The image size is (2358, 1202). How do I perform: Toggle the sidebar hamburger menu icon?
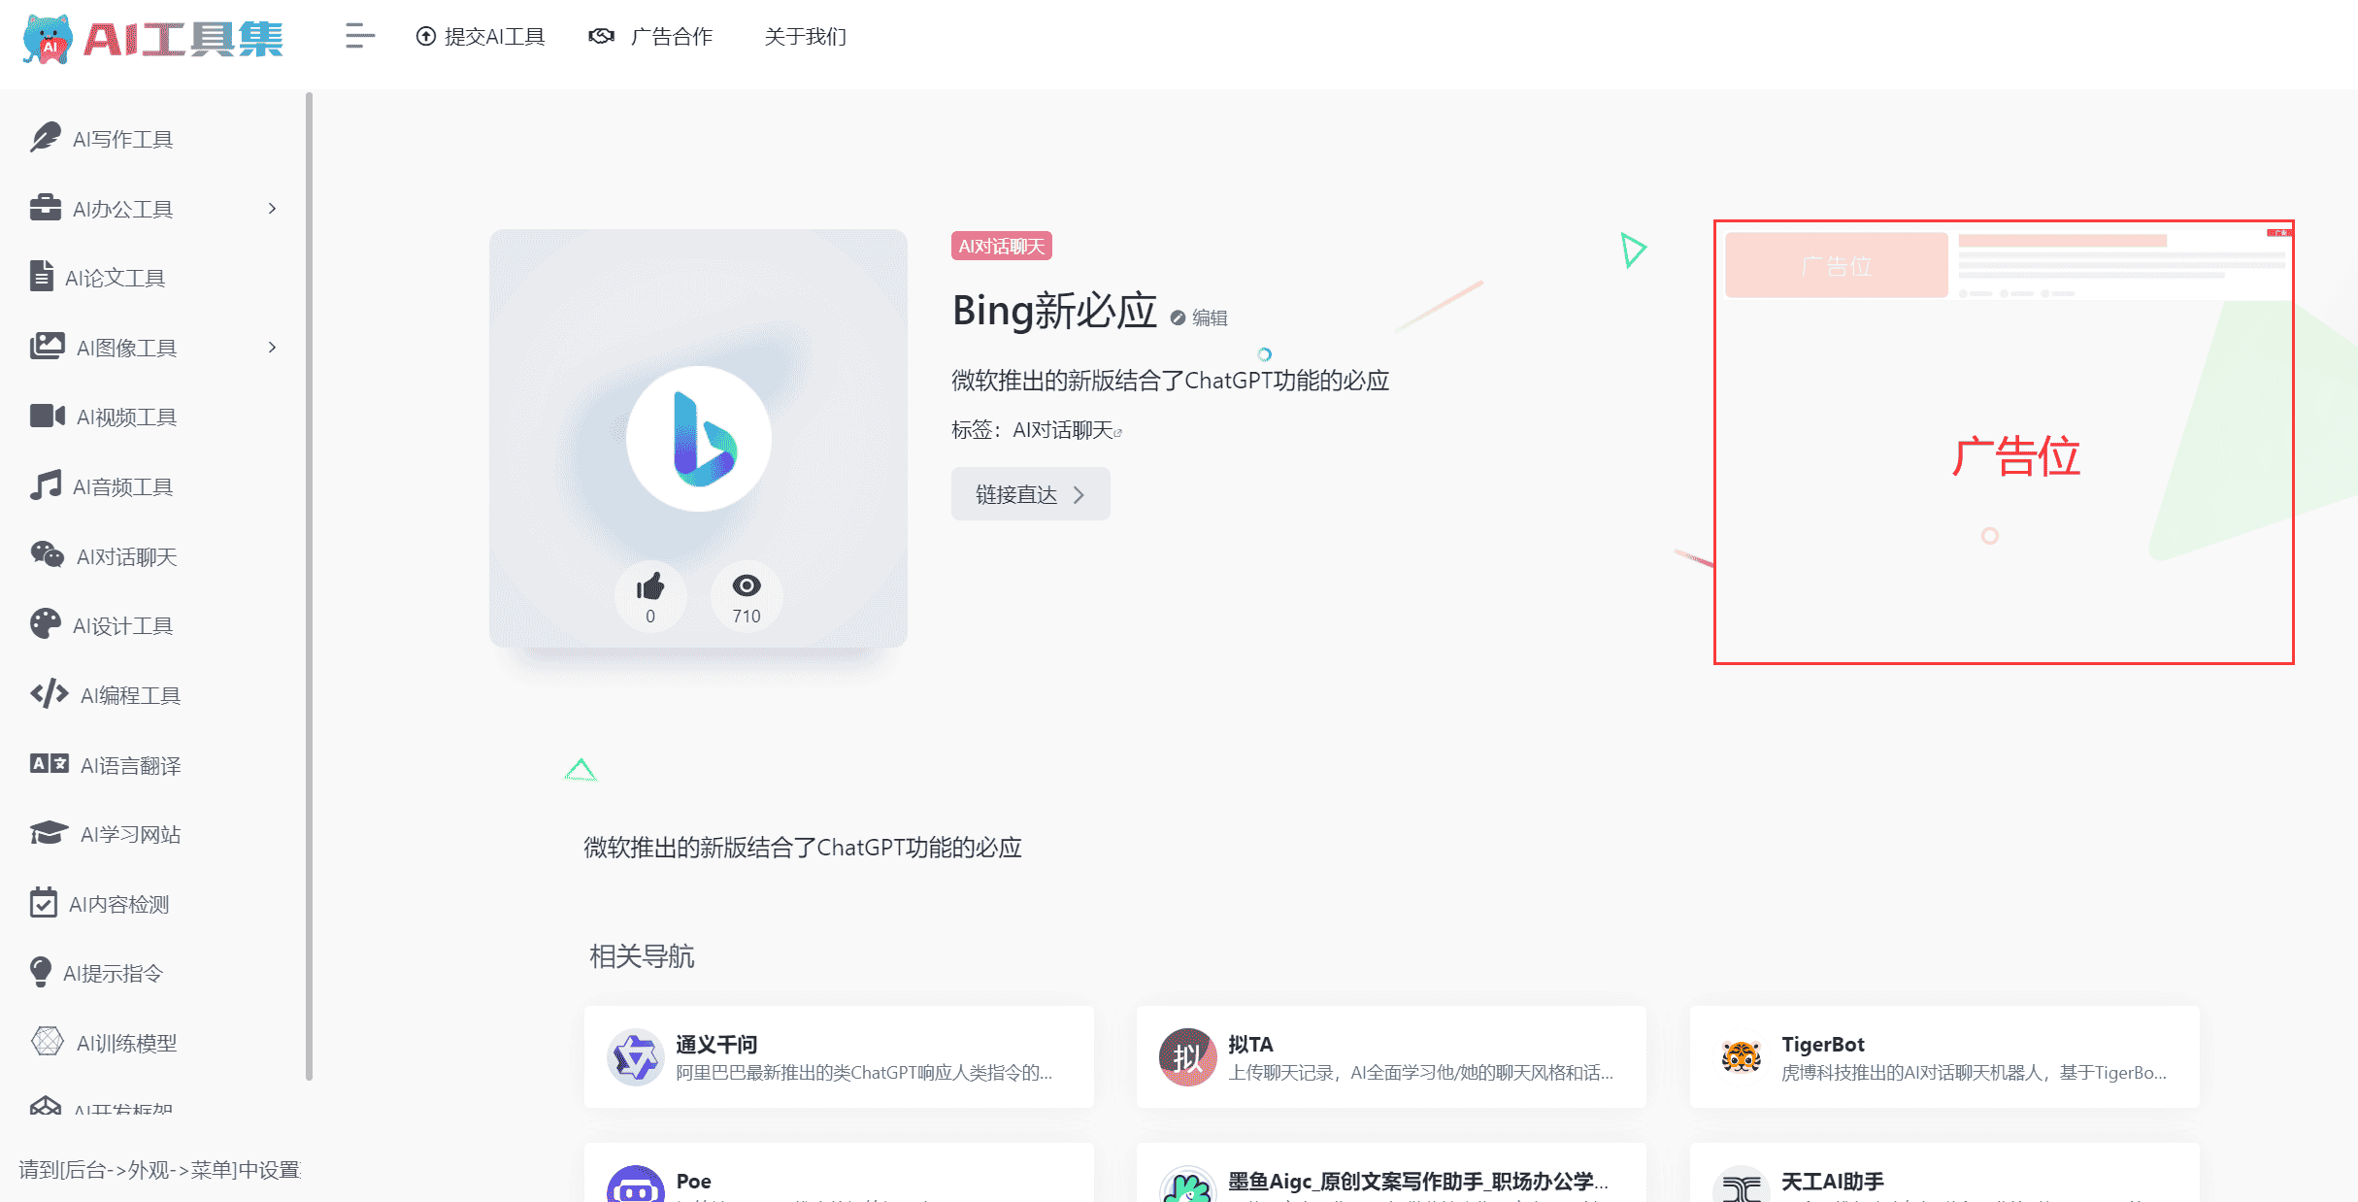coord(359,37)
